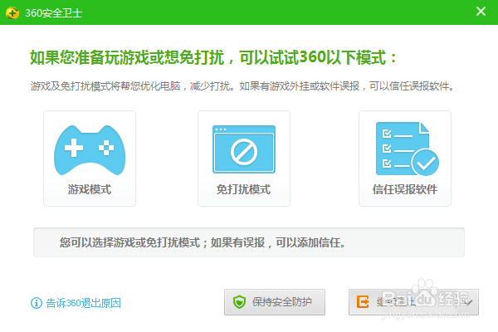Click the 保持安全防护 button
498x332 pixels.
pos(275,302)
